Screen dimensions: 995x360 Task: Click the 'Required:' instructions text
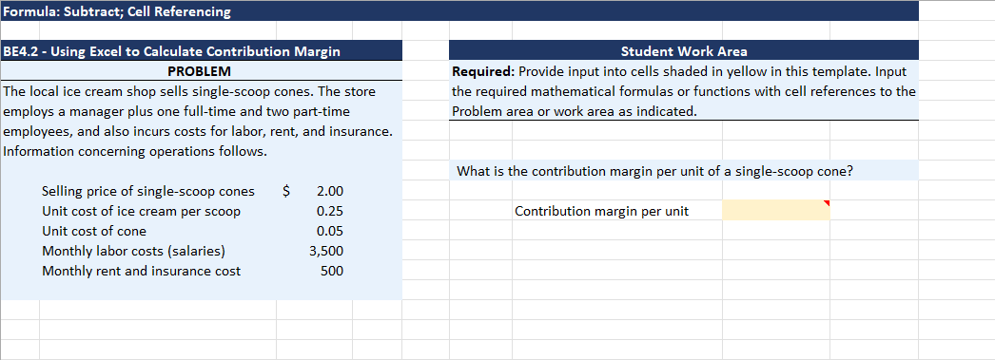(x=683, y=91)
